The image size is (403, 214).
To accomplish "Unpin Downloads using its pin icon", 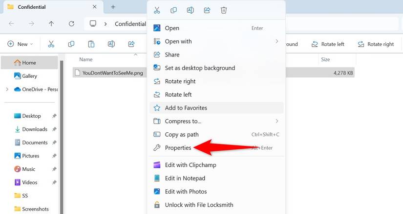I will point(54,129).
